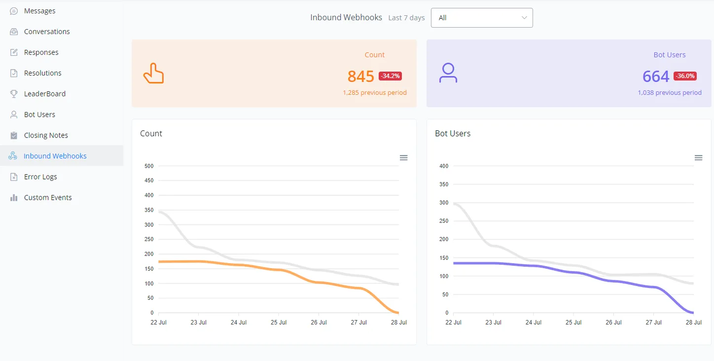
Task: Click the Responses pencil icon
Action: (14, 52)
